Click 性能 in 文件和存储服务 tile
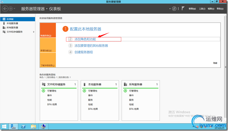Image resolution: width=228 pixels, height=131 pixels. tap(50, 100)
